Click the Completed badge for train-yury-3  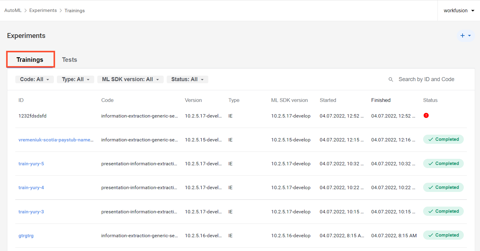click(443, 211)
